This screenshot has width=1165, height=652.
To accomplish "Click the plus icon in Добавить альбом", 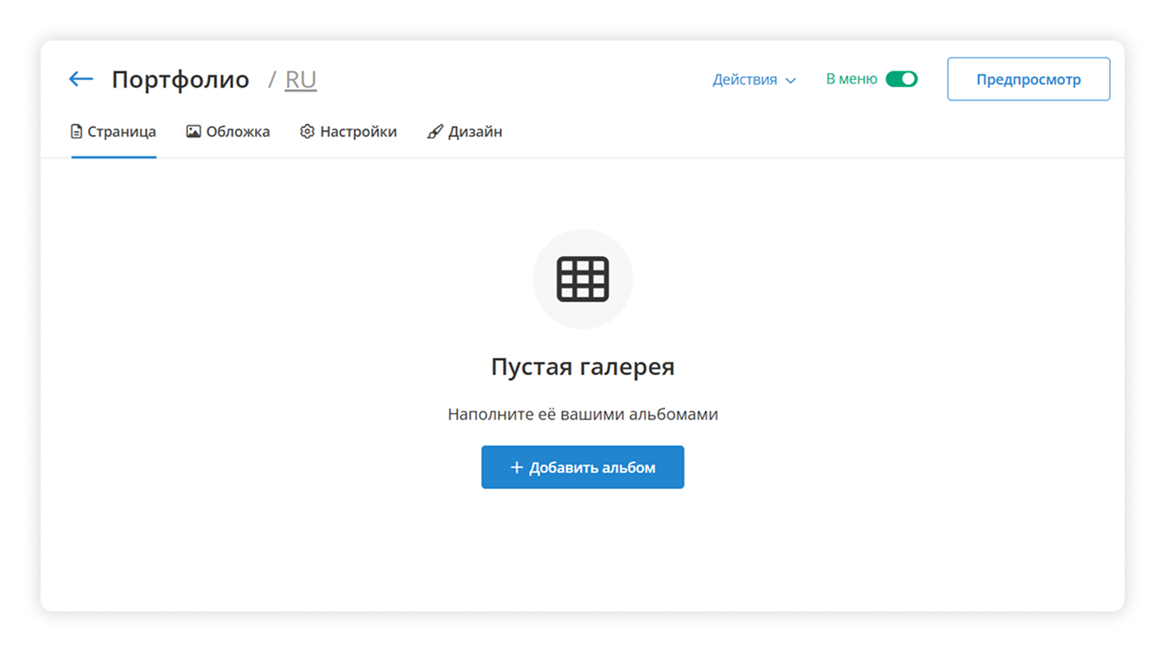I will coord(517,467).
